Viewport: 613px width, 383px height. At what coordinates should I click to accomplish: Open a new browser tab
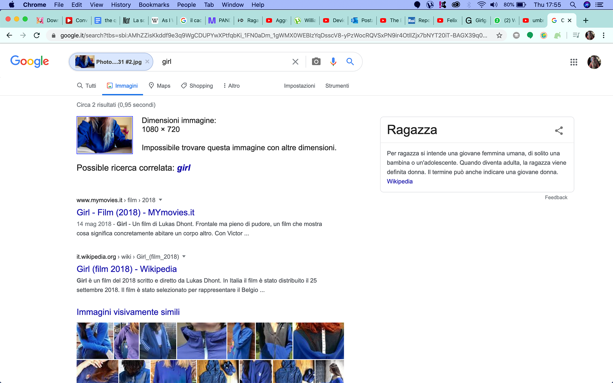click(586, 20)
